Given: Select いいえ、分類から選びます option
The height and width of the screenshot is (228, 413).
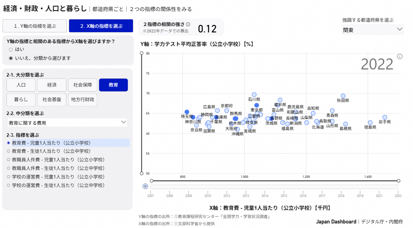Looking at the screenshot, I should click(x=11, y=57).
